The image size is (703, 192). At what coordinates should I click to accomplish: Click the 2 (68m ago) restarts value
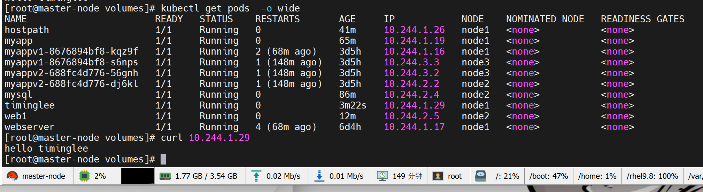(x=286, y=51)
